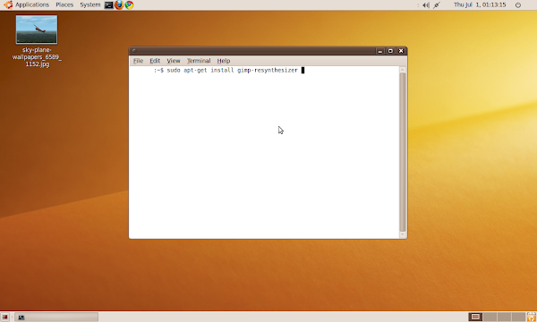The width and height of the screenshot is (537, 322).
Task: Switch to the second workspace
Action: coord(490,317)
